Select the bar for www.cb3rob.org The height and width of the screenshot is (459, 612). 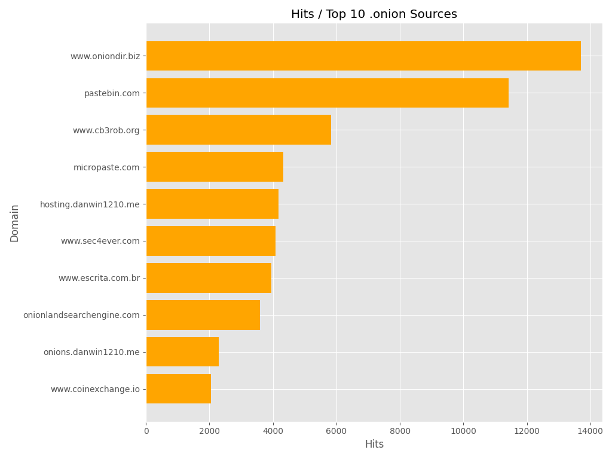click(238, 130)
